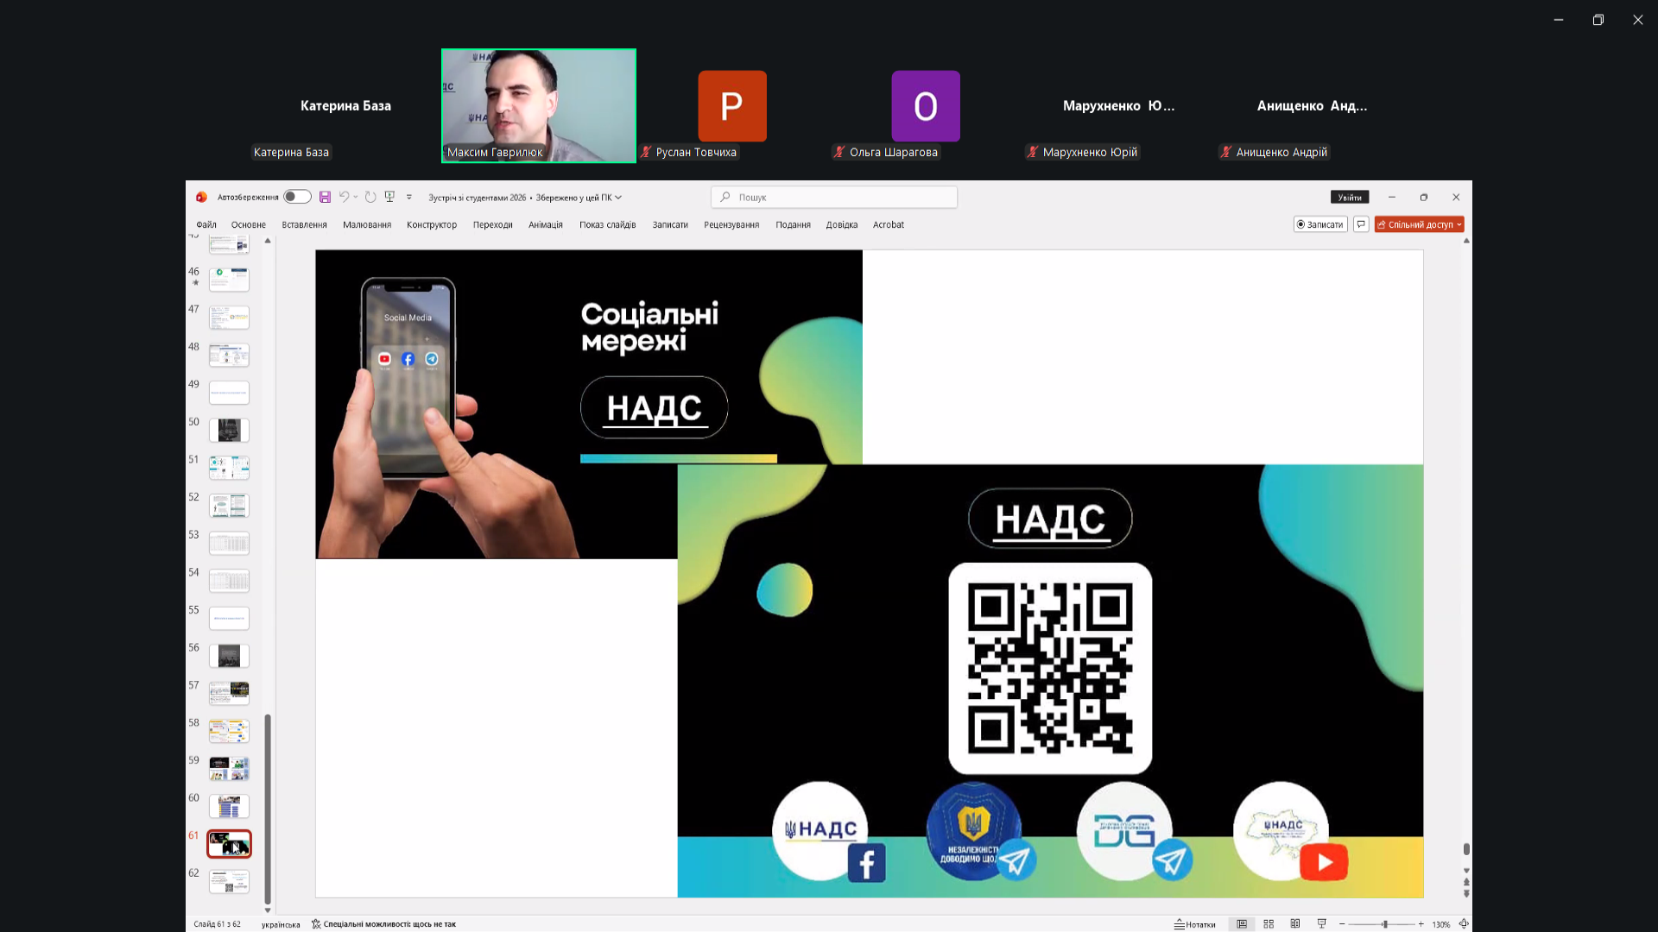Select slide 58 thumbnail
The width and height of the screenshot is (1658, 932).
(x=229, y=731)
